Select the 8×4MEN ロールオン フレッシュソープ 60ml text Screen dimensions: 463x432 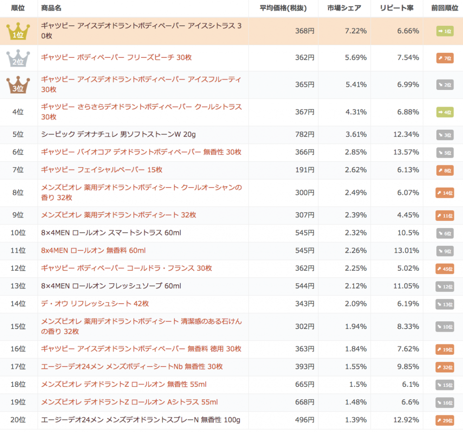point(111,286)
